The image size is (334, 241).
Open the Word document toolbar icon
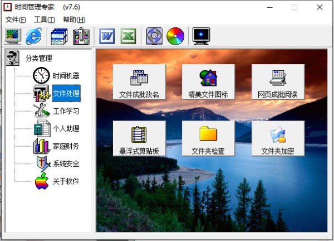pyautogui.click(x=107, y=36)
